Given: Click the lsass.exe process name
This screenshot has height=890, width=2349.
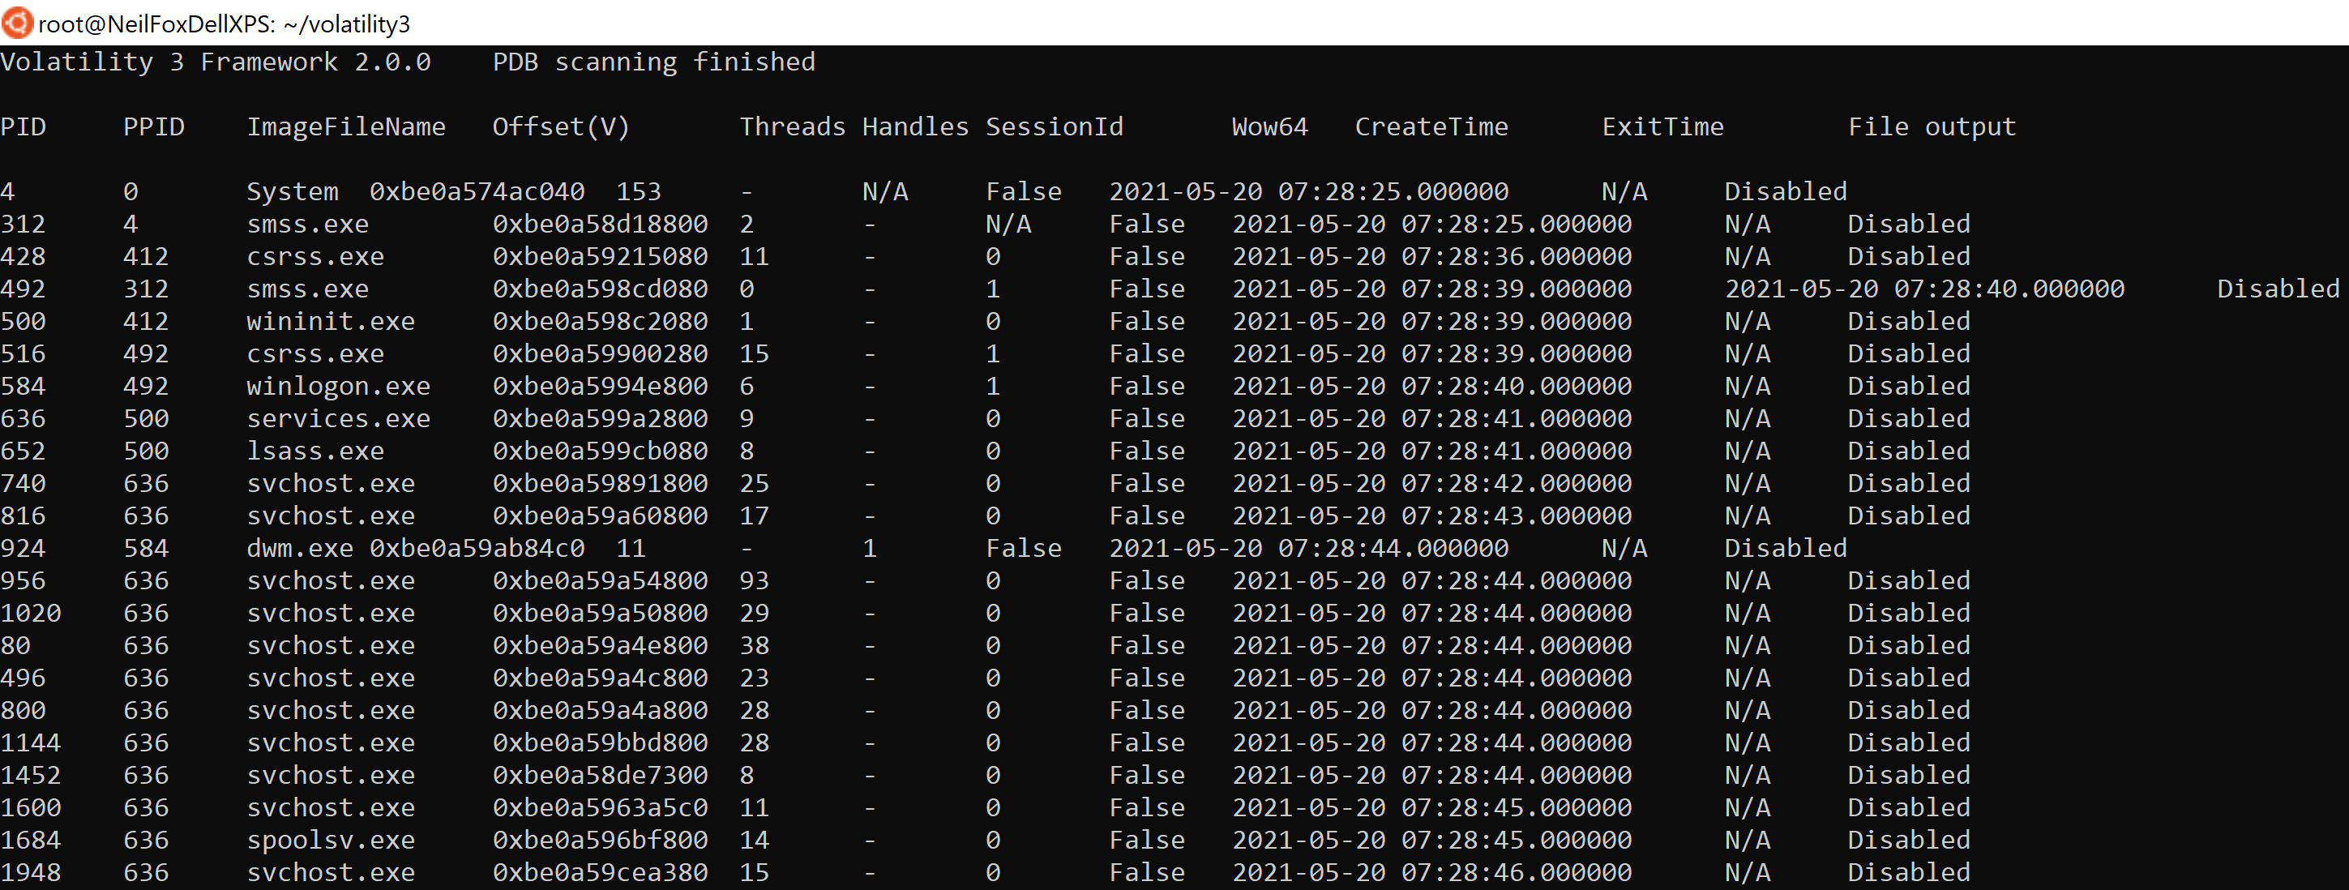Looking at the screenshot, I should tap(315, 450).
